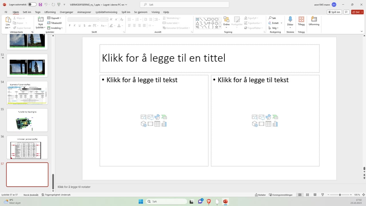Open the Tillegg add-ins icon
The image size is (366, 206).
301,19
